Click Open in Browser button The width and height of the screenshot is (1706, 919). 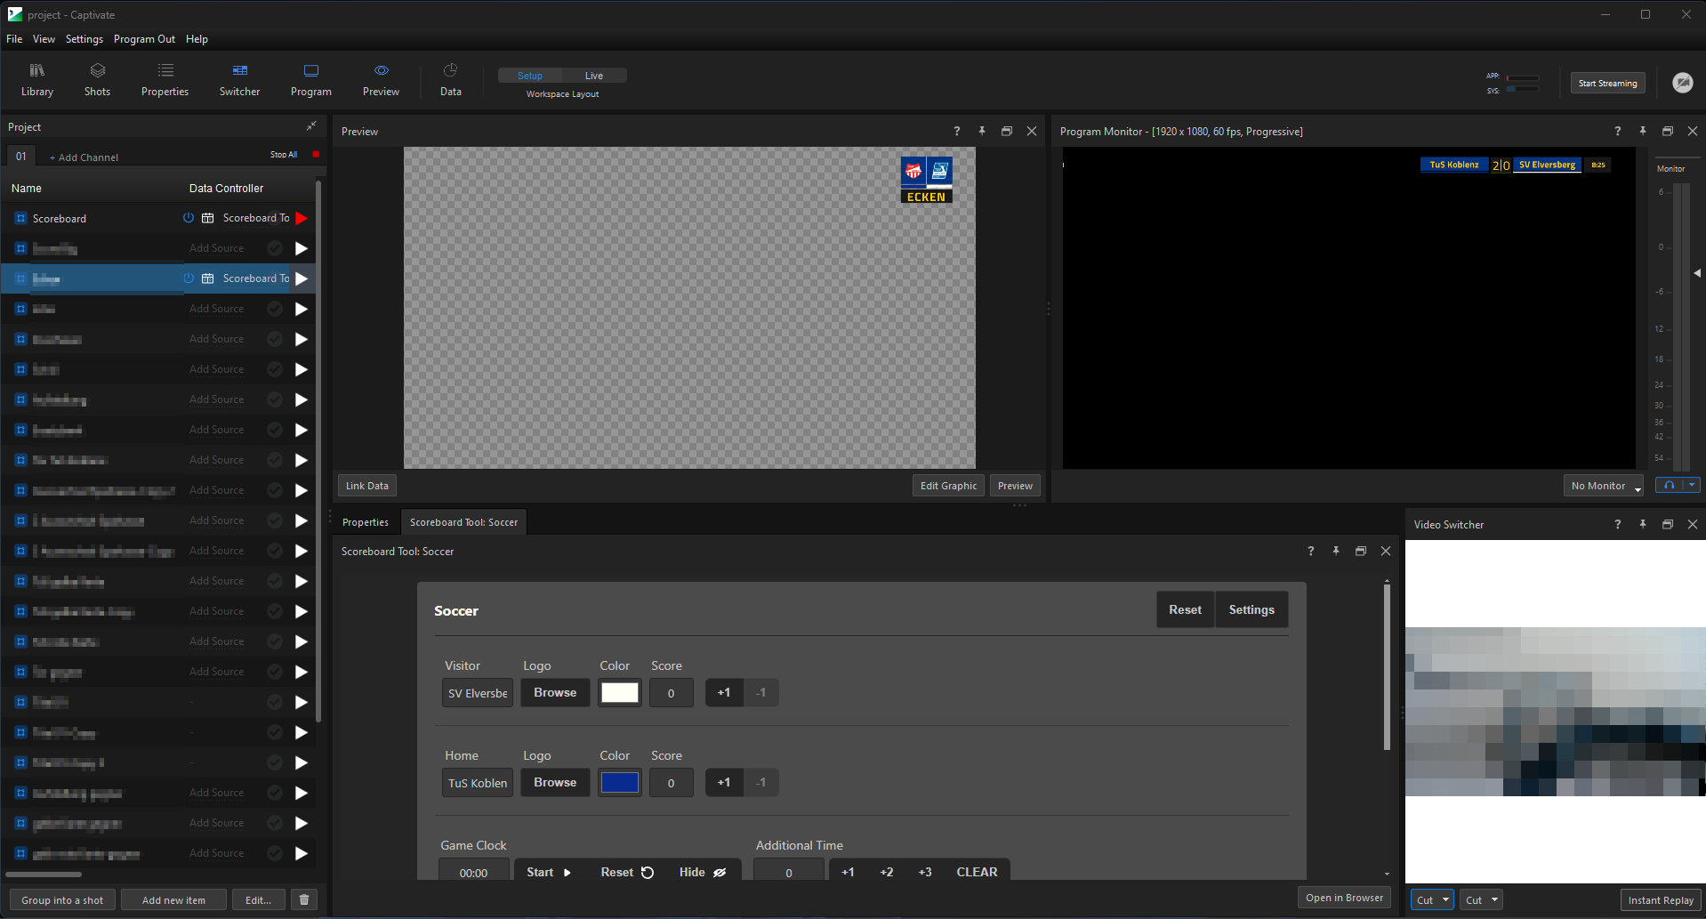coord(1344,898)
